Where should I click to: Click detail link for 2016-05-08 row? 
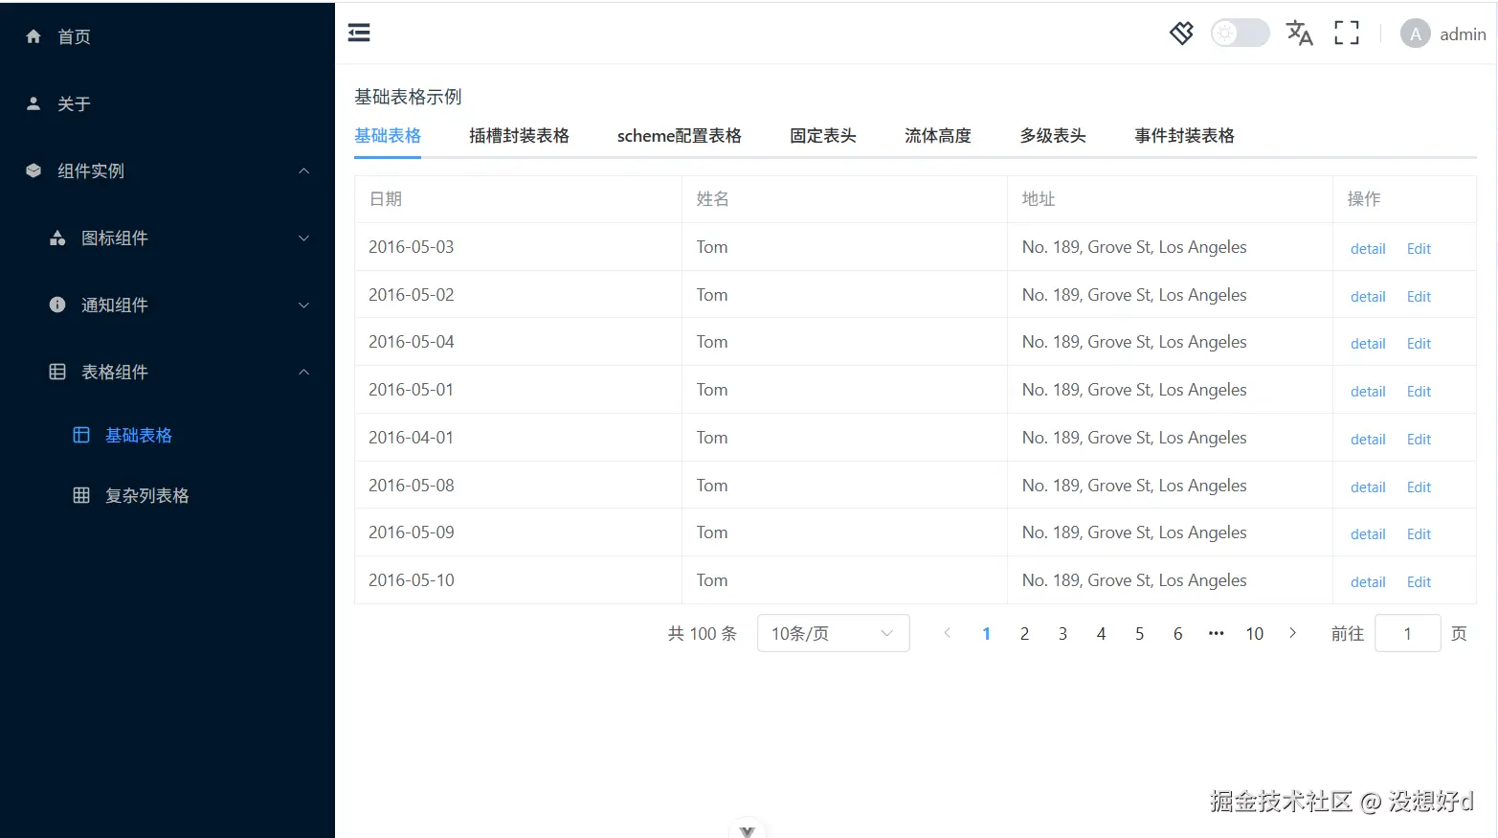coord(1368,487)
